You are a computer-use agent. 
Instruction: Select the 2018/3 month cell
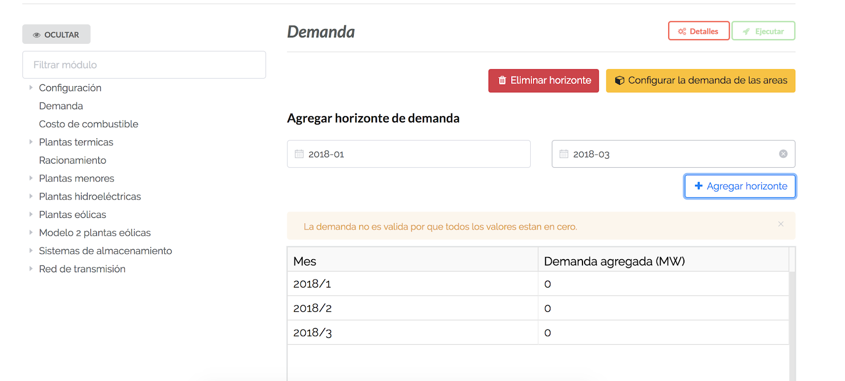[x=412, y=332]
